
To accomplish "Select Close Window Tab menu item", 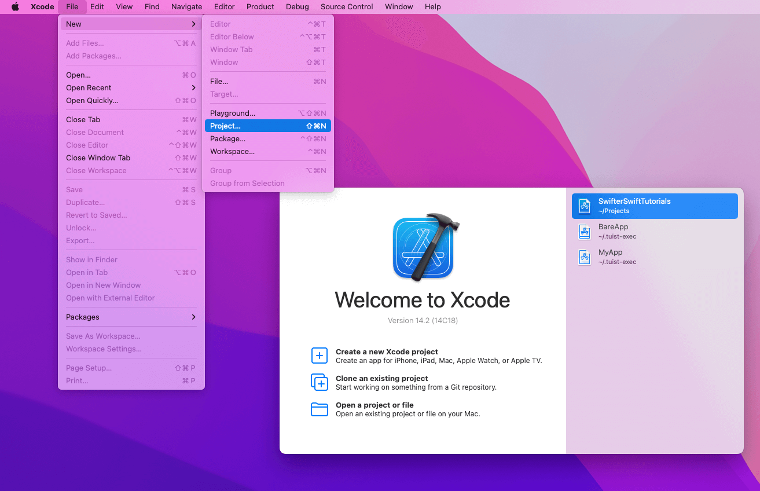I will pos(98,158).
